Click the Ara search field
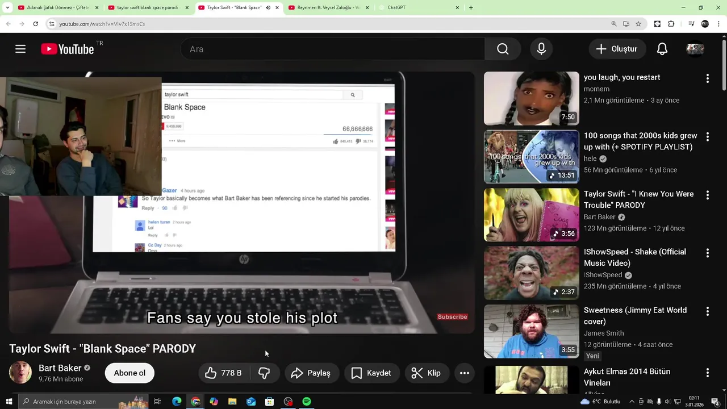Image resolution: width=727 pixels, height=409 pixels. (x=333, y=49)
